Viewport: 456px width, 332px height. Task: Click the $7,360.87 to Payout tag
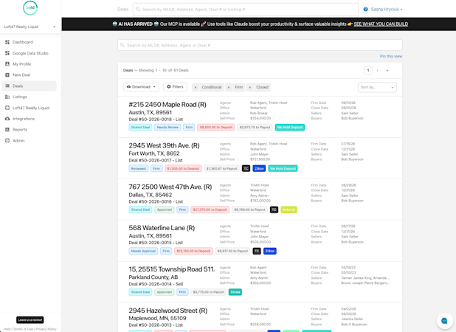click(221, 169)
